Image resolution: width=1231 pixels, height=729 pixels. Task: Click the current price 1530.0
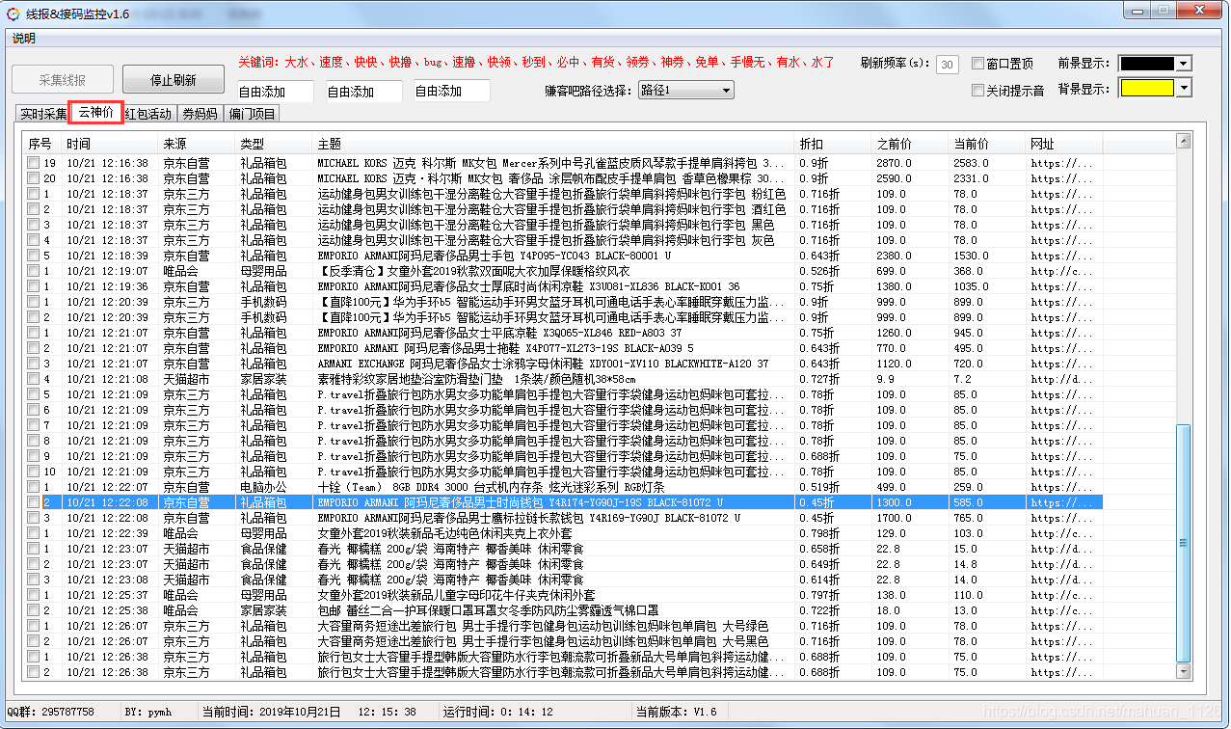pos(971,256)
